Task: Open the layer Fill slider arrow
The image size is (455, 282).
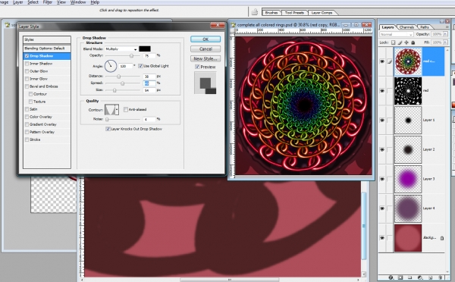Action: pos(445,42)
